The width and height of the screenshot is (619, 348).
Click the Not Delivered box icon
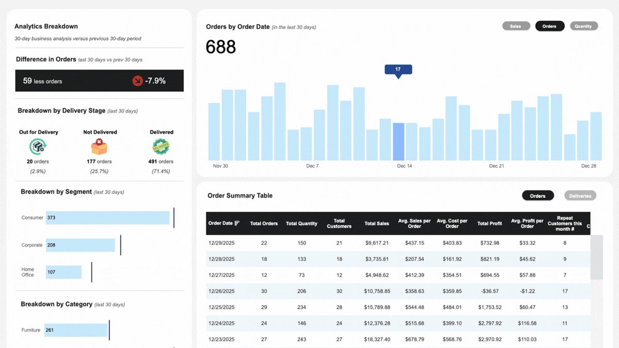99,147
